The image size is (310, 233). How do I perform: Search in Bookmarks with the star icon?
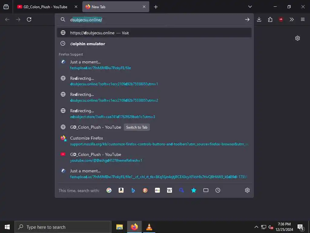tap(194, 190)
